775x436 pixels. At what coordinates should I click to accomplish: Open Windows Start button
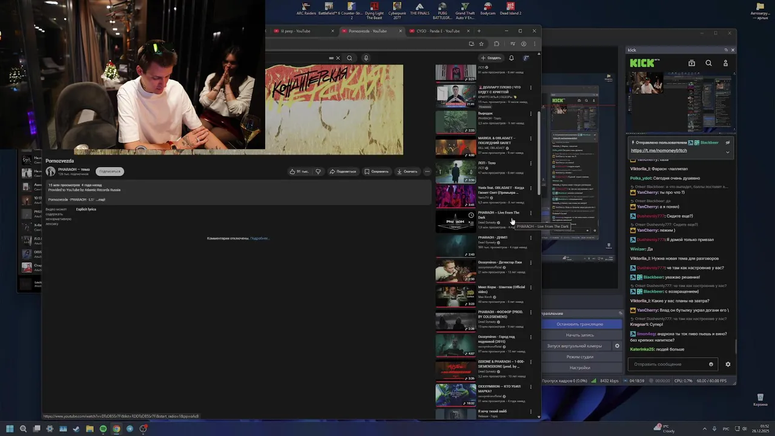[x=10, y=429]
